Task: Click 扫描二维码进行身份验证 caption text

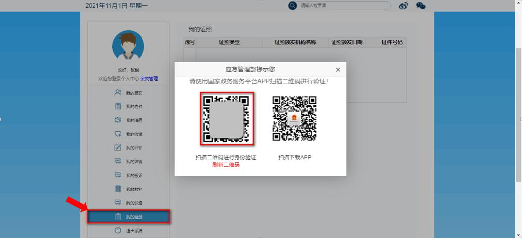Action: pyautogui.click(x=226, y=157)
